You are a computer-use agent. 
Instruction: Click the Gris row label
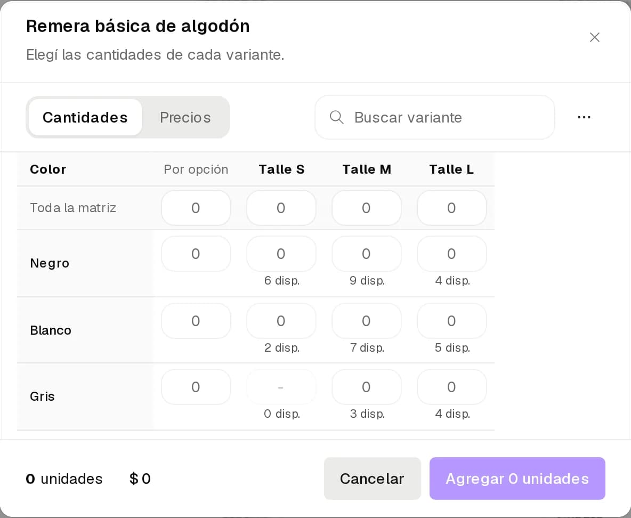pos(42,396)
